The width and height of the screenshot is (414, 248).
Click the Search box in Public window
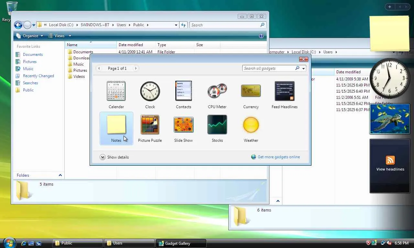pyautogui.click(x=227, y=25)
